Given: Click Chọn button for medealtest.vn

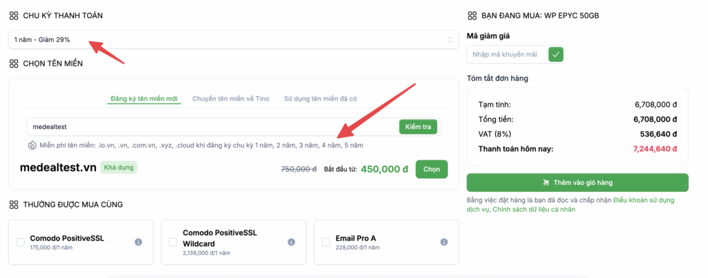Looking at the screenshot, I should tap(431, 170).
